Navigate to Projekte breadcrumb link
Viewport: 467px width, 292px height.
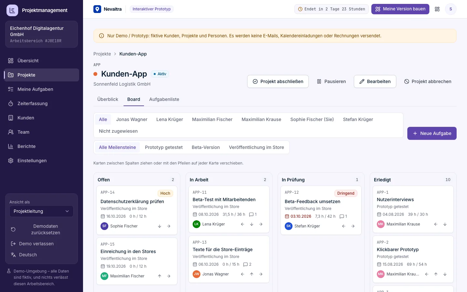click(102, 54)
